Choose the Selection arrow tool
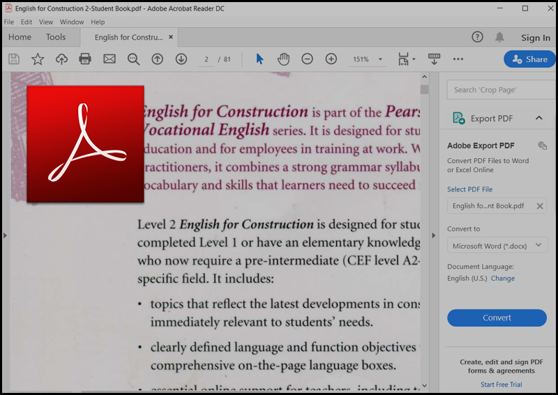Screen dimensions: 558x395 click(x=259, y=59)
